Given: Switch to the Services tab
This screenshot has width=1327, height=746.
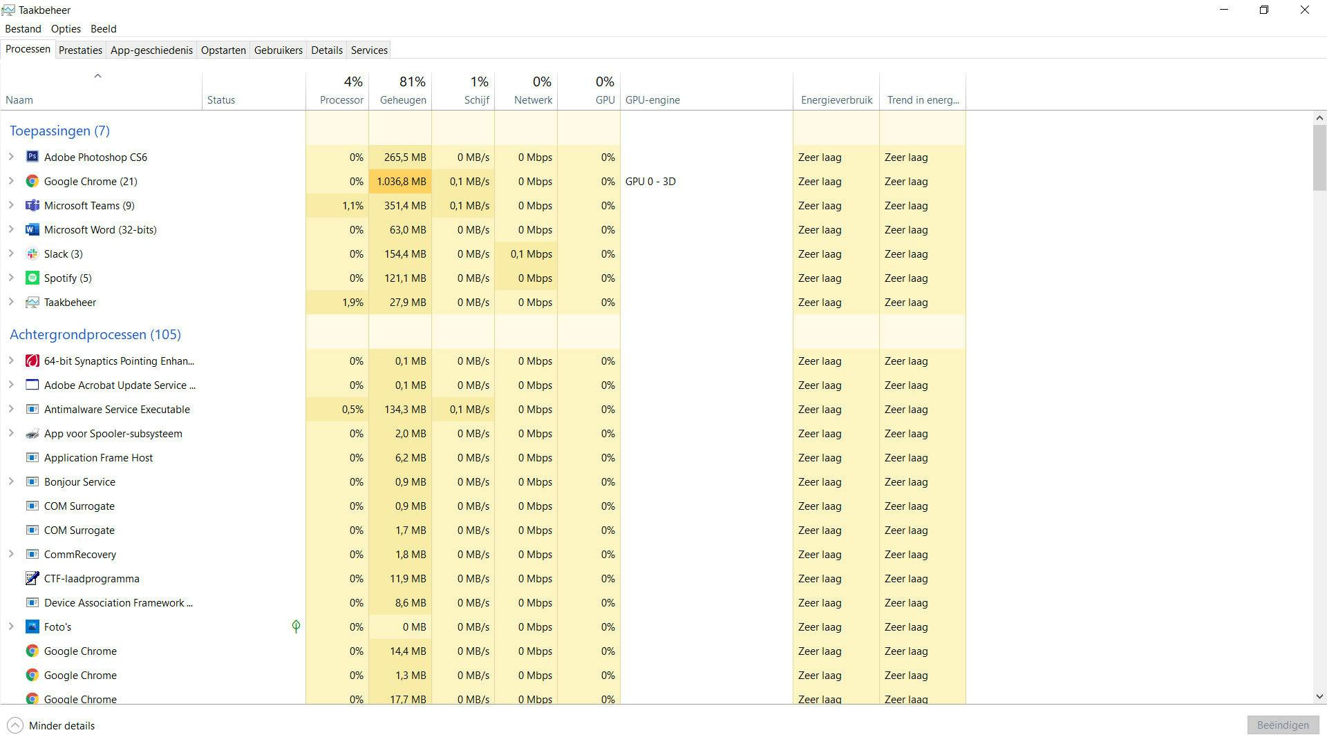Looking at the screenshot, I should tap(368, 50).
